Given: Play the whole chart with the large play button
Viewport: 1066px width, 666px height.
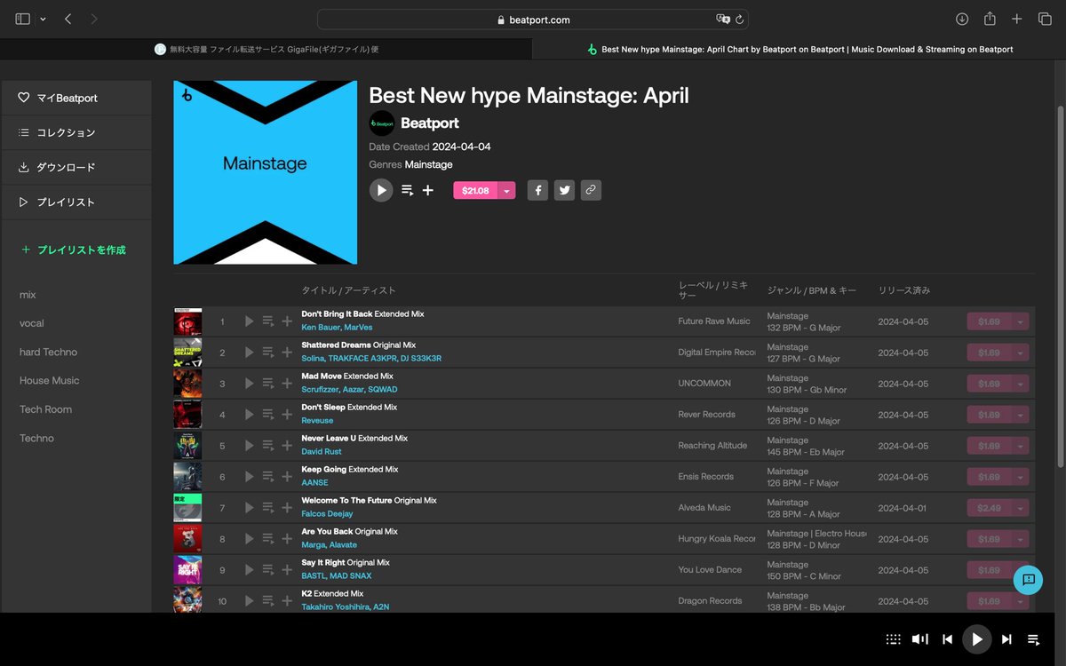Looking at the screenshot, I should 381,190.
